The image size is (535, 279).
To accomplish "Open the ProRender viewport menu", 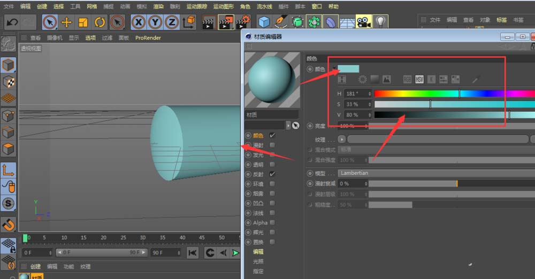I will pyautogui.click(x=148, y=38).
